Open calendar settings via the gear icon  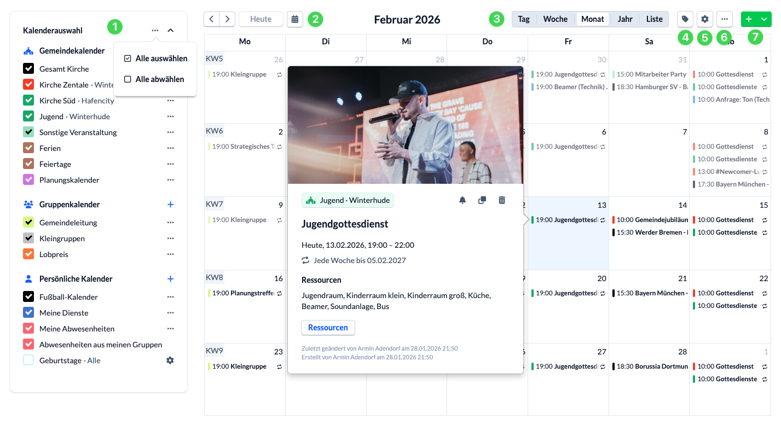(704, 19)
